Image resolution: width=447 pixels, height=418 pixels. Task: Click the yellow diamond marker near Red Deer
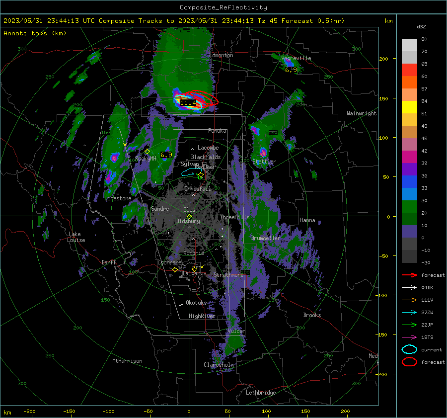(x=201, y=175)
